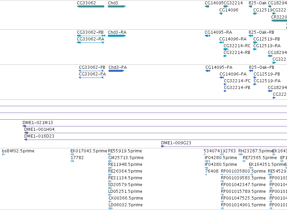
Task: Click the Chd3-RA transcript bar
Action: [117, 36]
